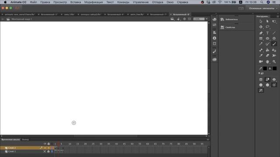The height and width of the screenshot is (157, 280).
Task: Select the Pen tool
Action: point(261,33)
